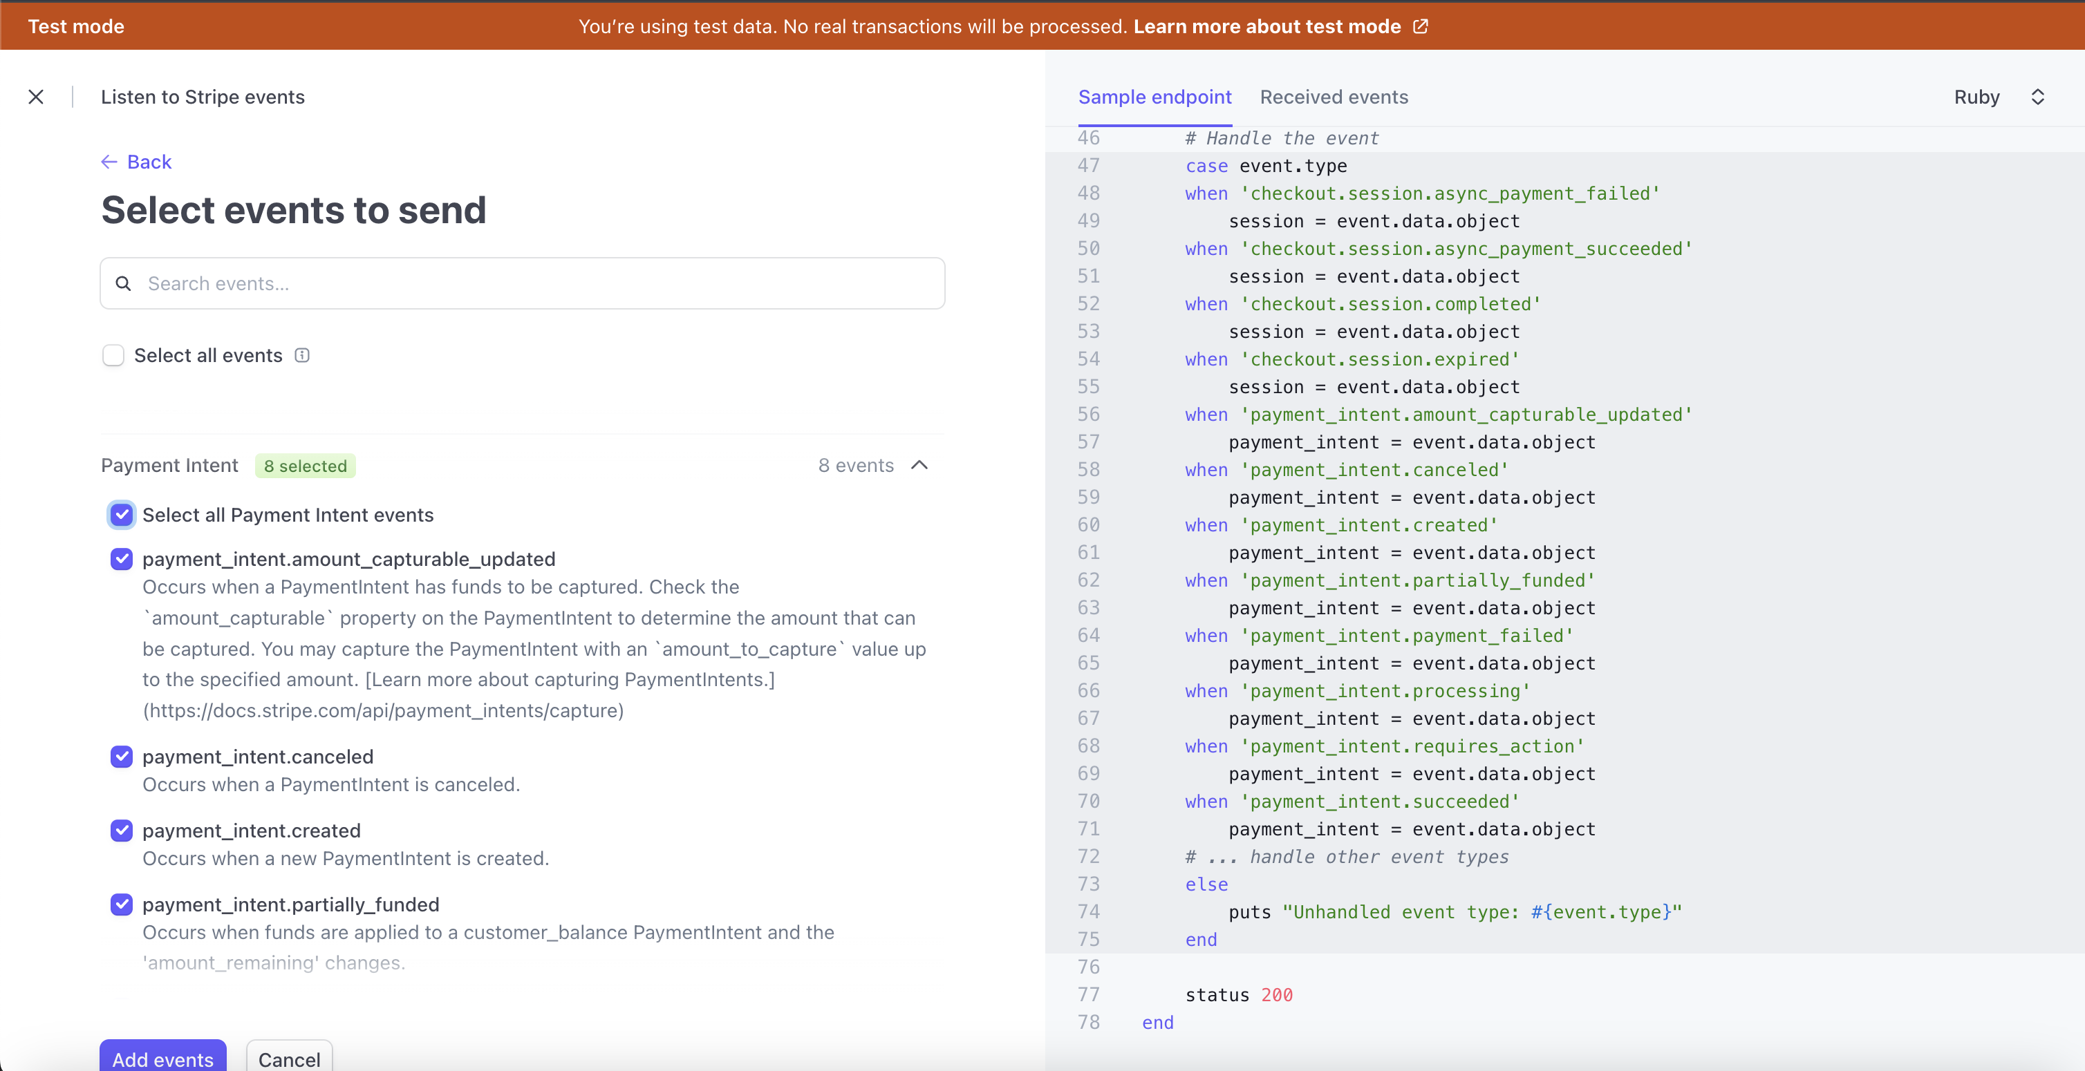
Task: Close the Listen to Stripe events panel
Action: pos(36,97)
